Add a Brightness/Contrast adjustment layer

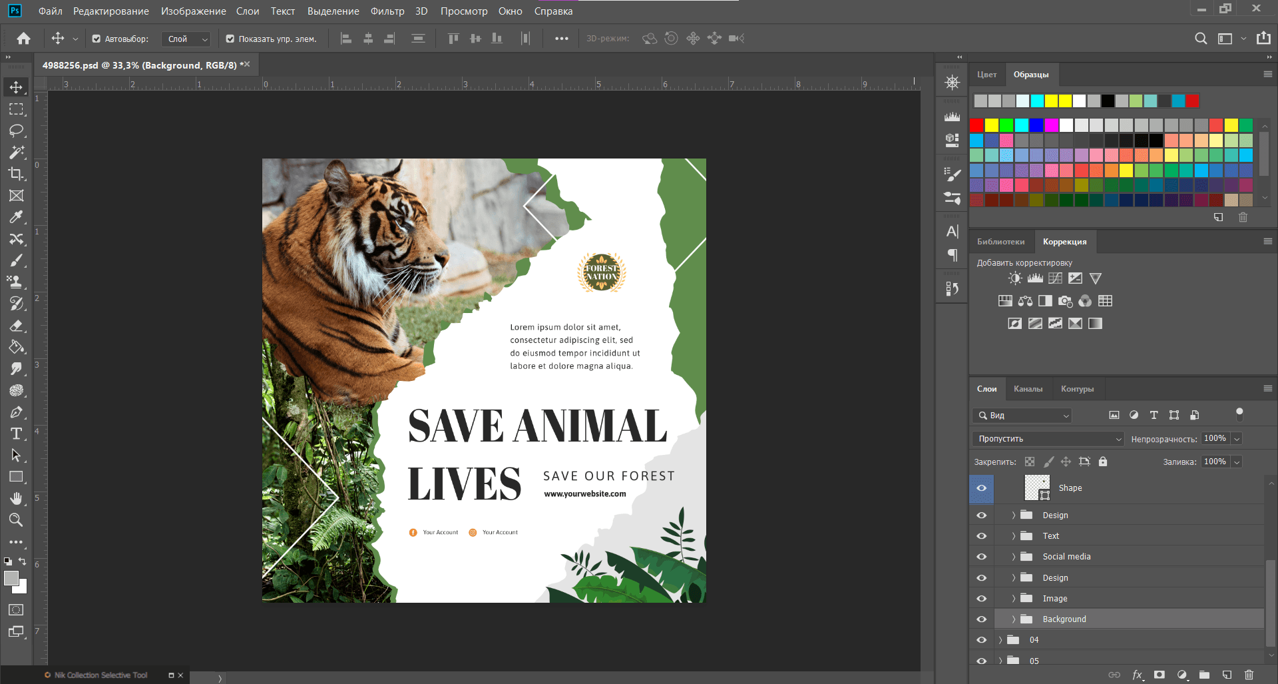coord(1014,278)
